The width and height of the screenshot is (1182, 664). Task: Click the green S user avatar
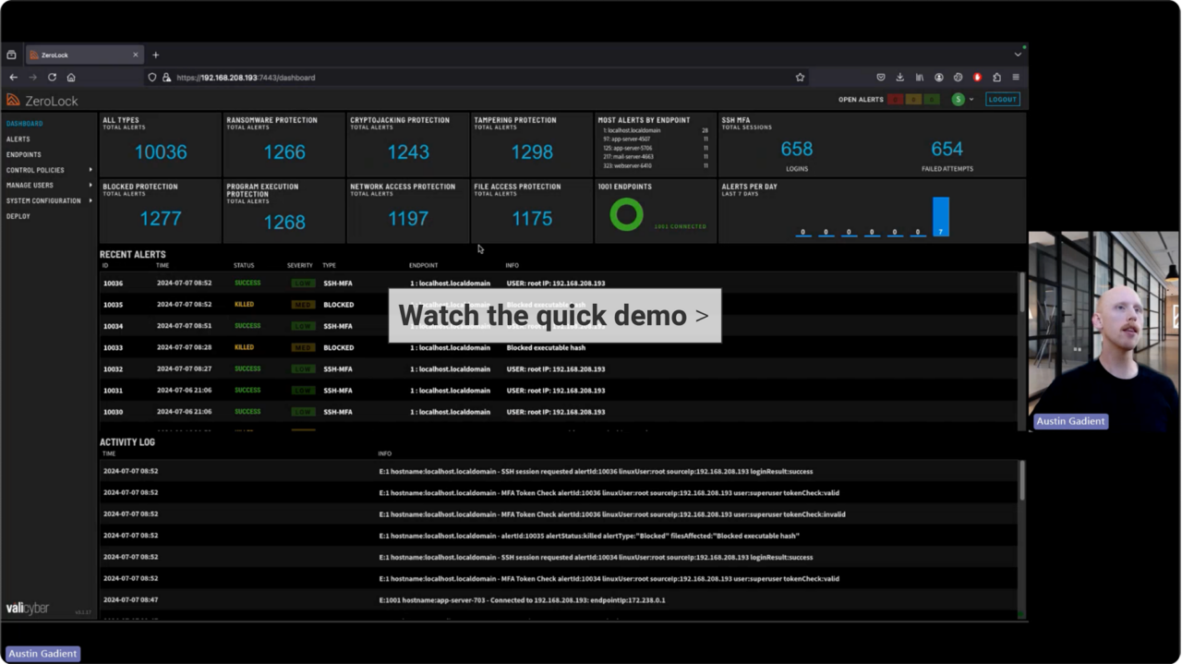pyautogui.click(x=958, y=99)
